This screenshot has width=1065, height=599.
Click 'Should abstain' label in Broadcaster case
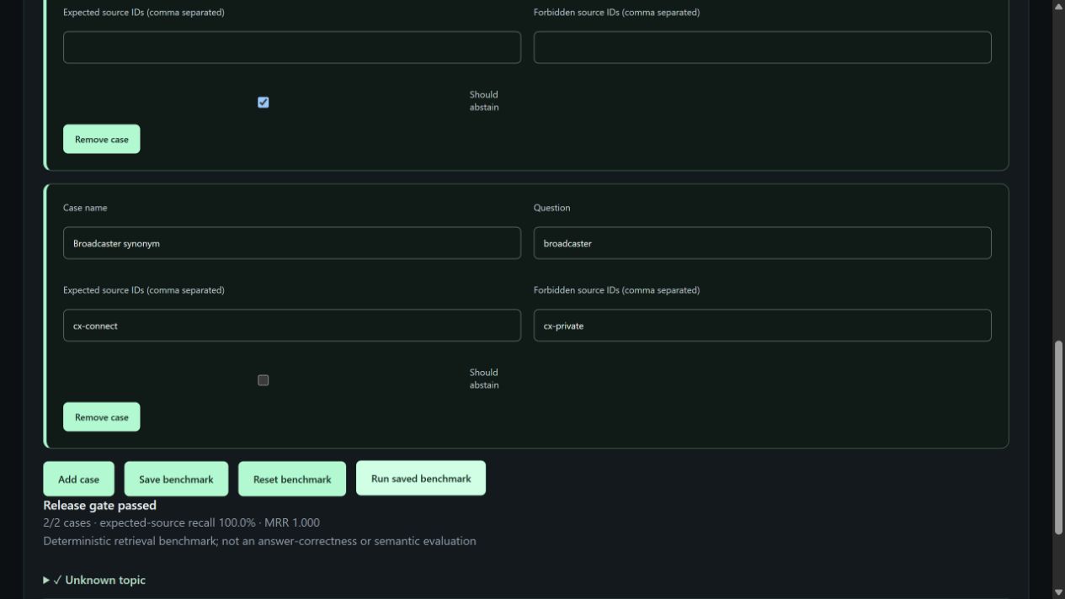[484, 379]
